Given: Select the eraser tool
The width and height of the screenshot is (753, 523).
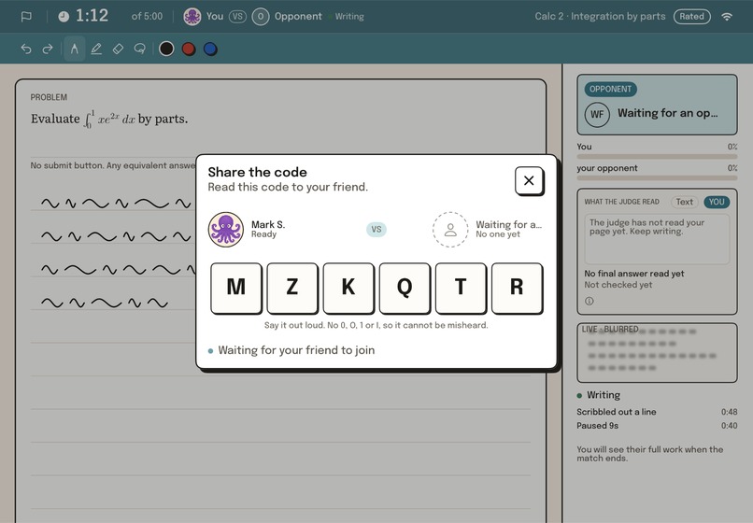Looking at the screenshot, I should click(x=118, y=49).
